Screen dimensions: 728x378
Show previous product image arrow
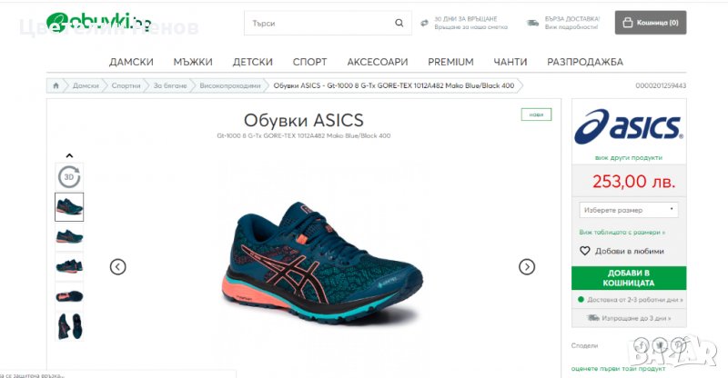(x=118, y=266)
